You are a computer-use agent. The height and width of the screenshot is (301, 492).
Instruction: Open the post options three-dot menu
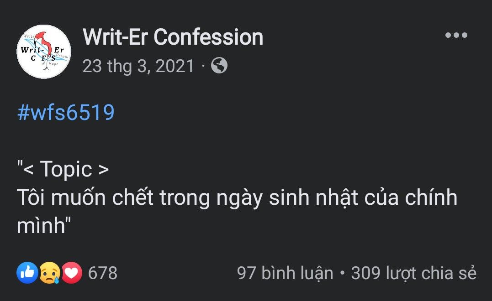pos(456,35)
